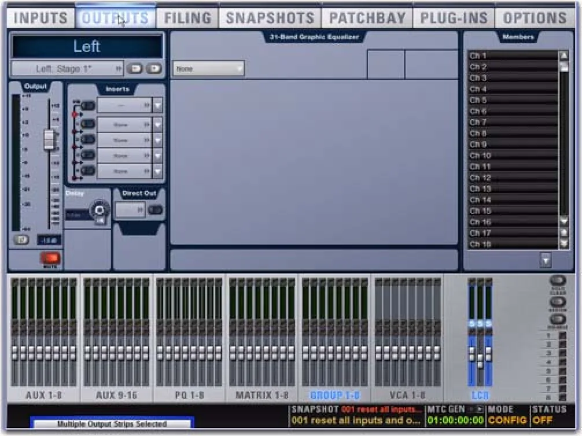This screenshot has height=436, width=582.
Task: Click the small button below the output meter
Action: click(21, 240)
